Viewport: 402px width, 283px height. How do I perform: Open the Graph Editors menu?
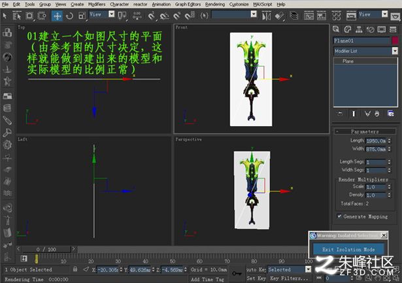188,5
